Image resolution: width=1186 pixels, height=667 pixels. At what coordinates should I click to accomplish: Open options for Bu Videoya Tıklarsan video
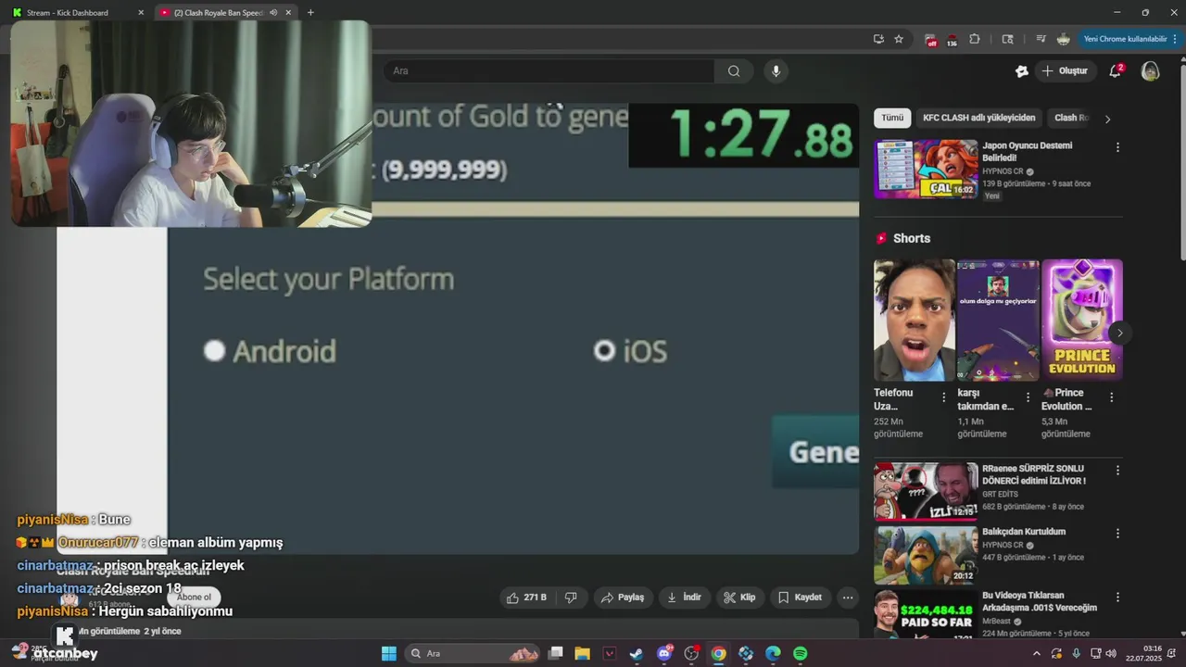click(x=1117, y=598)
